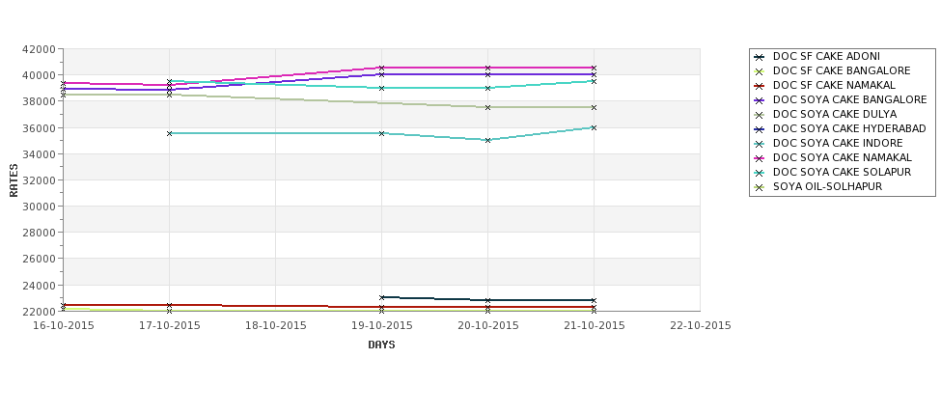Click DOC SOYA CAKE HYDERABAD legend marker
This screenshot has height=414, width=941.
click(x=760, y=129)
